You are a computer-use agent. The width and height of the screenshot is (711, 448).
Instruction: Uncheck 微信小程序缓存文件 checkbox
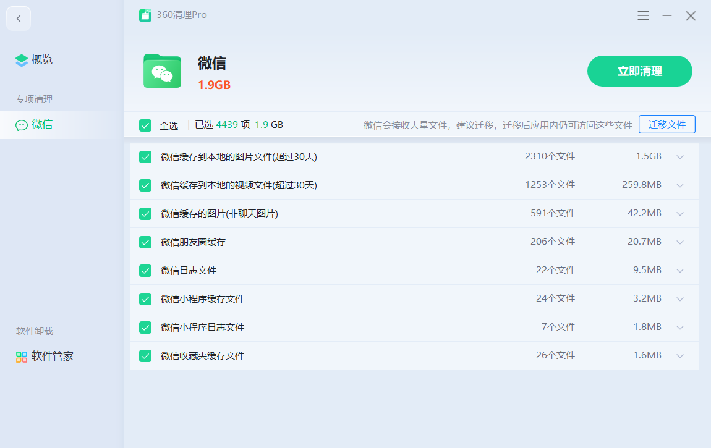[x=145, y=299]
